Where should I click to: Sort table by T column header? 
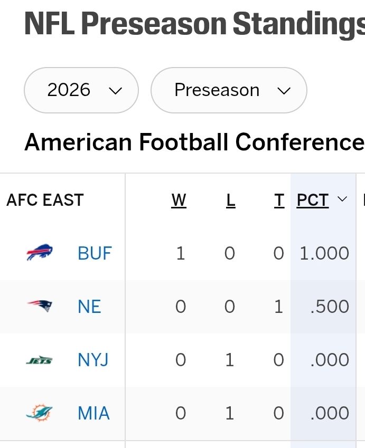click(x=279, y=200)
